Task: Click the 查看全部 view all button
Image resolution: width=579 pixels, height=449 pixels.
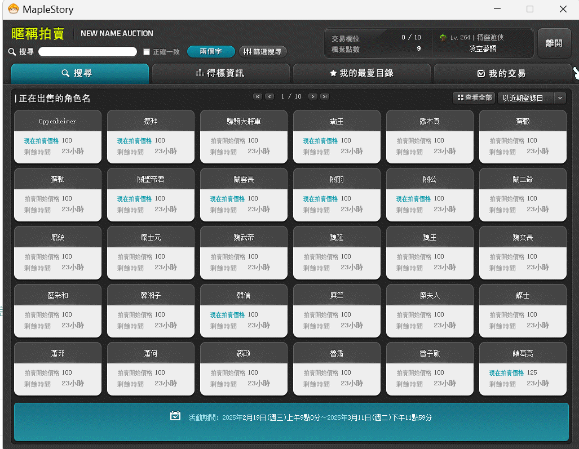Action: point(474,98)
